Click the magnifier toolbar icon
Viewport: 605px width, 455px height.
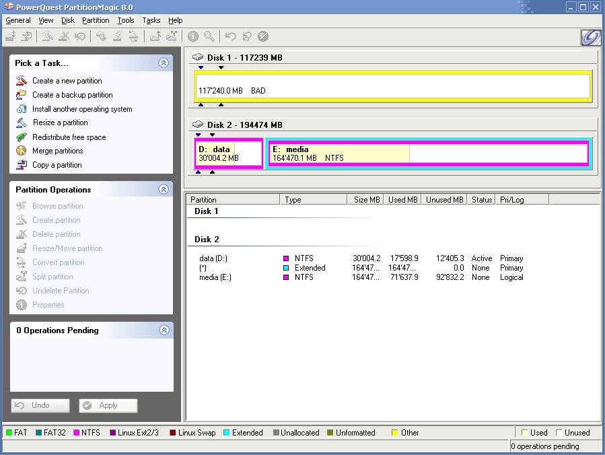pyautogui.click(x=209, y=36)
